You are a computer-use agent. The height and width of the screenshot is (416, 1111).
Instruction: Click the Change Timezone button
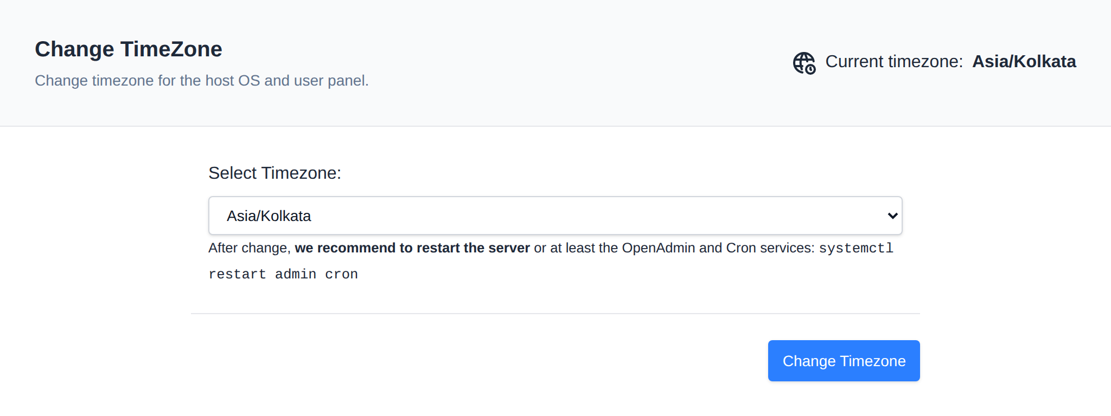point(844,361)
